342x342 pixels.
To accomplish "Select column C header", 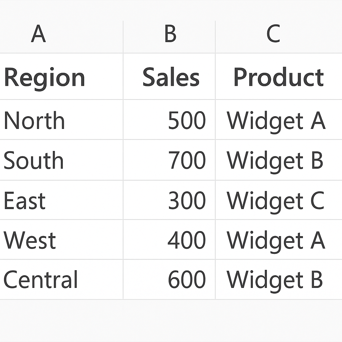I will [273, 34].
